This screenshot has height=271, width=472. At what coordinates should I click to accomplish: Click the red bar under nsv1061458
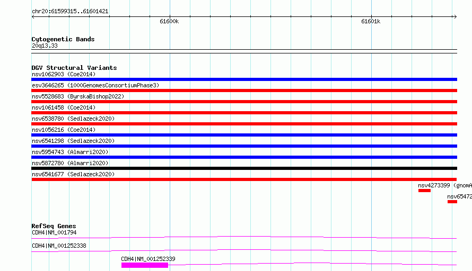[244, 113]
